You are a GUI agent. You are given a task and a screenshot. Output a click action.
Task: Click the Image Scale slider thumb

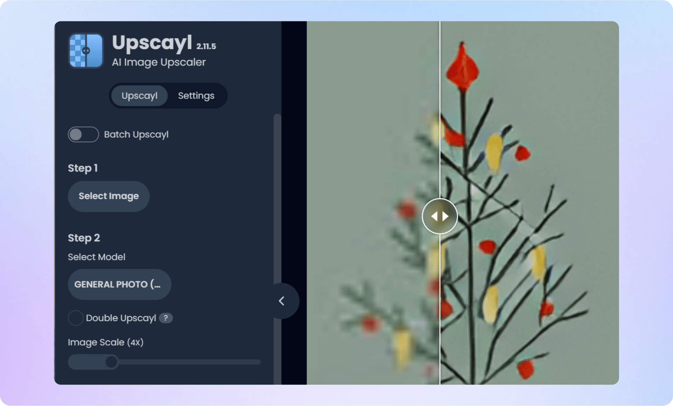[x=111, y=362]
